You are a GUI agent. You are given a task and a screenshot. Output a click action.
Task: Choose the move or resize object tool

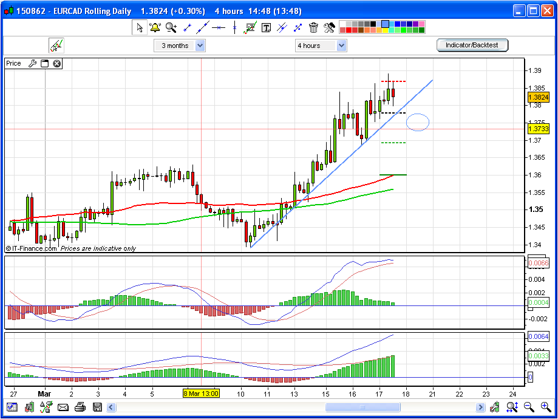point(298,27)
